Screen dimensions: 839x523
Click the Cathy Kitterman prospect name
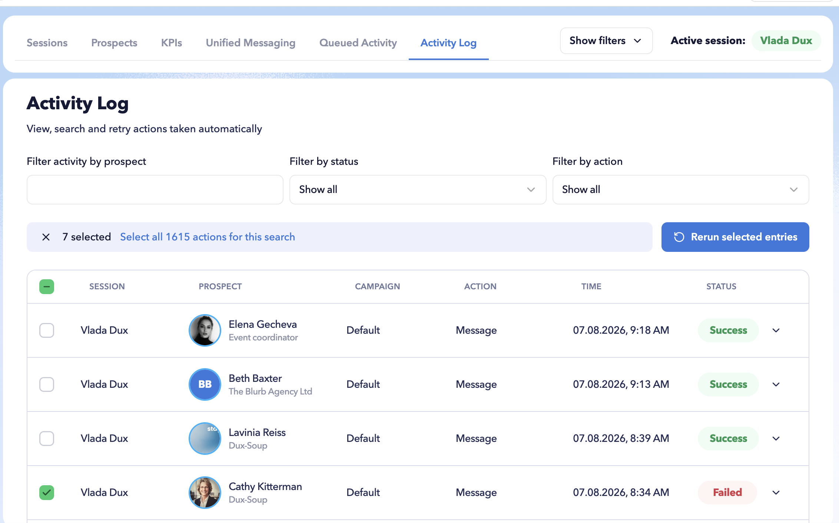coord(265,487)
